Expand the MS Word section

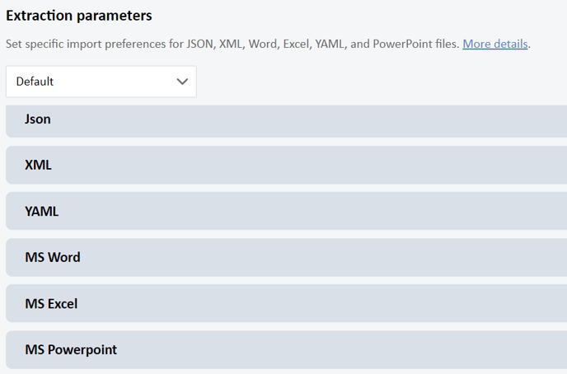(287, 257)
